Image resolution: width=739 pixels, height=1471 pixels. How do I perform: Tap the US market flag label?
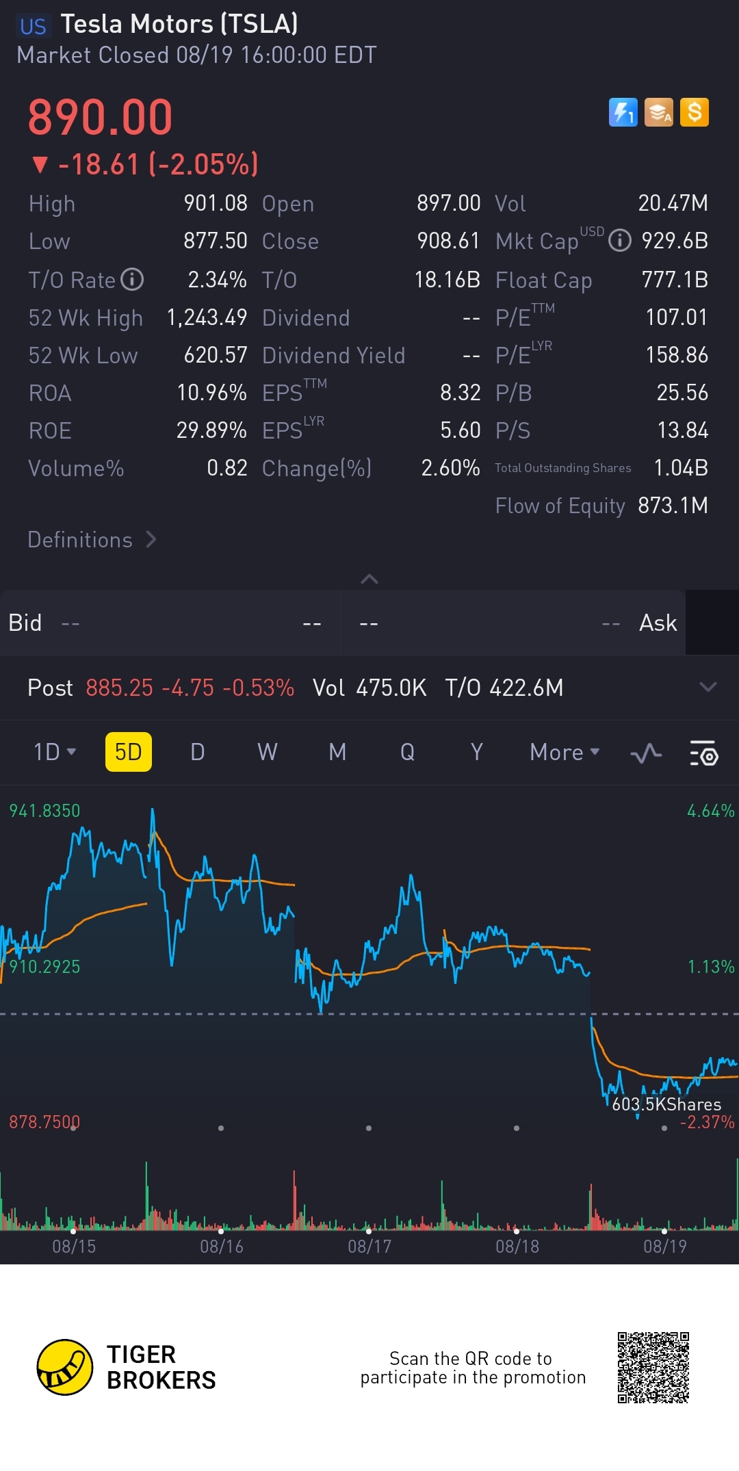[x=33, y=26]
